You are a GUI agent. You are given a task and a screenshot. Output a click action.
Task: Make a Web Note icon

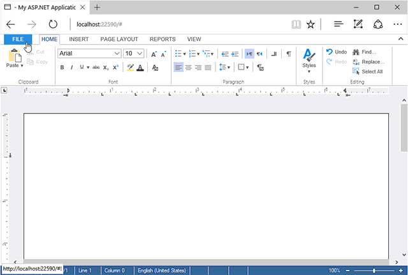tap(358, 24)
